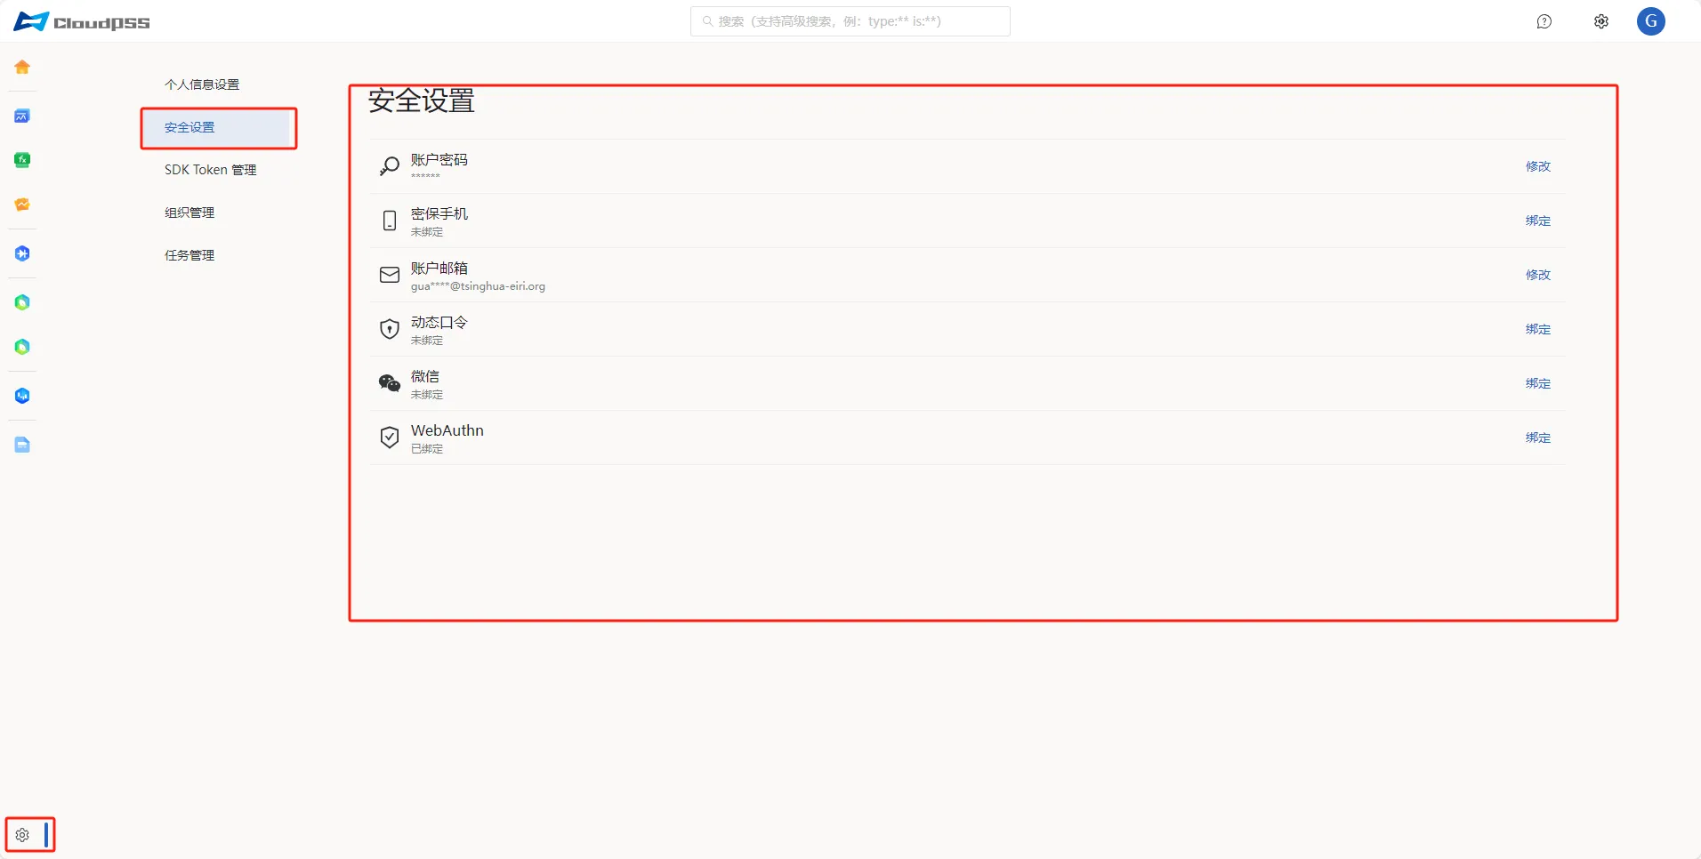Click 绑定 for WebAuthn
Screen dimensions: 1701x859
1538,438
